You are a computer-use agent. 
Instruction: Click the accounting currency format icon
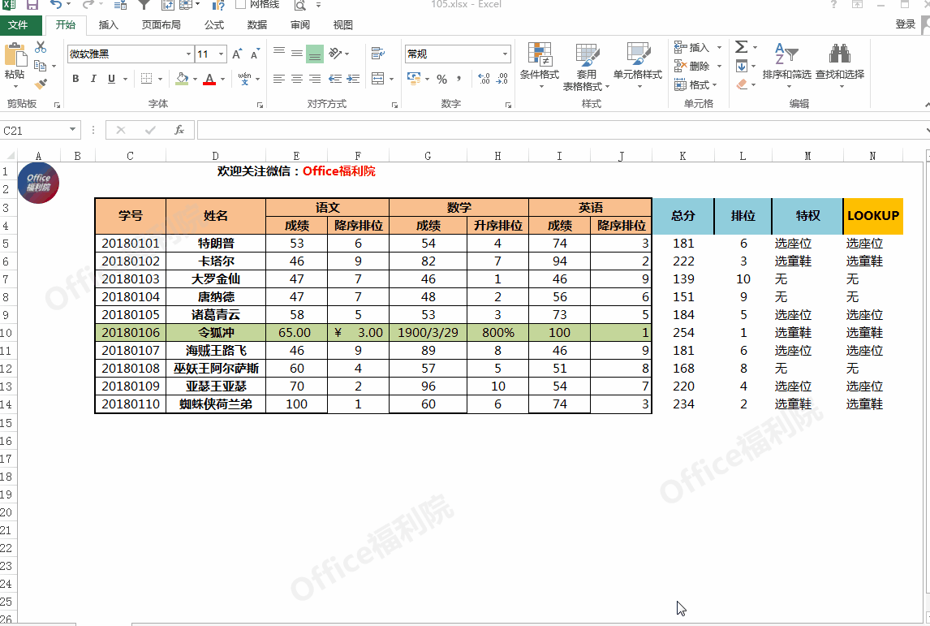pos(414,78)
